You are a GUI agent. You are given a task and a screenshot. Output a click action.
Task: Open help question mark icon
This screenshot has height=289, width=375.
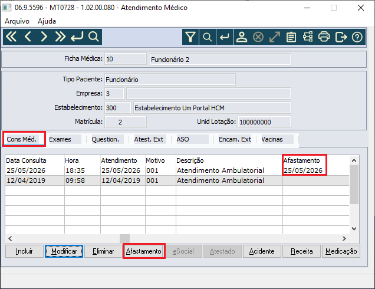click(x=357, y=37)
